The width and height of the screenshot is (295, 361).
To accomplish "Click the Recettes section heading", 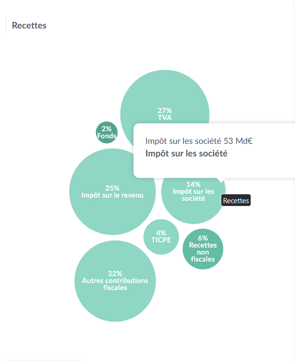I will 29,26.
